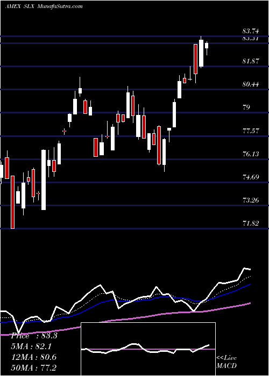Click the 12MA : 80.6 readout

[33, 357]
